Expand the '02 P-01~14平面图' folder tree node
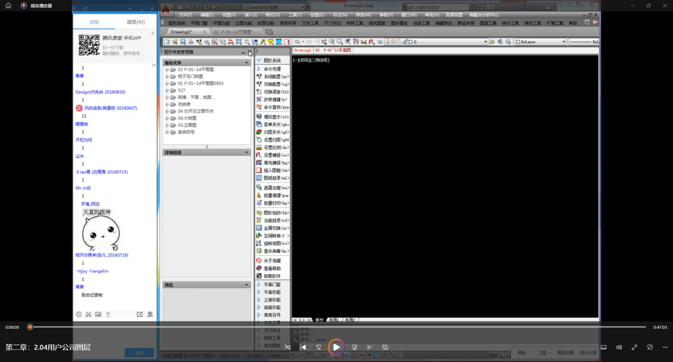The height and width of the screenshot is (362, 673). tap(167, 70)
